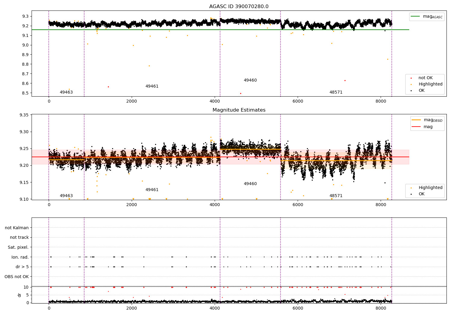Viewport: 451px width, 315px height.
Task: Click the 8.8 tick on top y-axis
Action: 26,64
